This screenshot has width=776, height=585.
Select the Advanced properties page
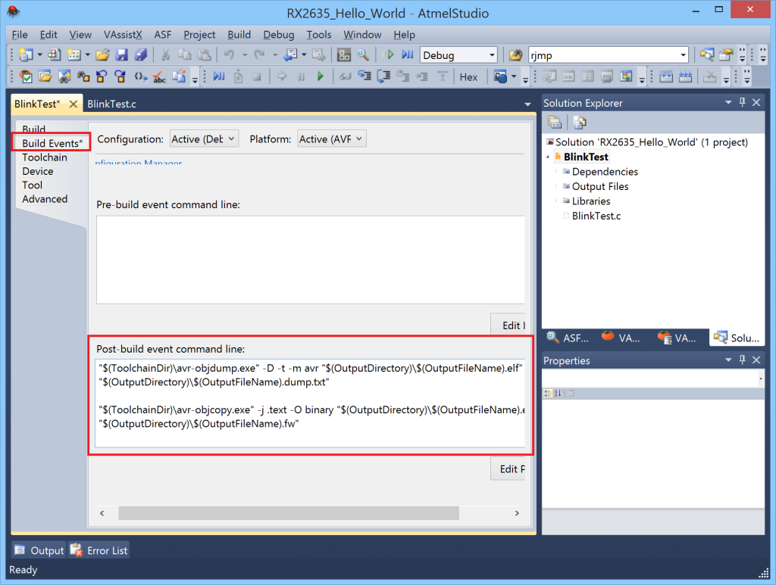(x=45, y=198)
